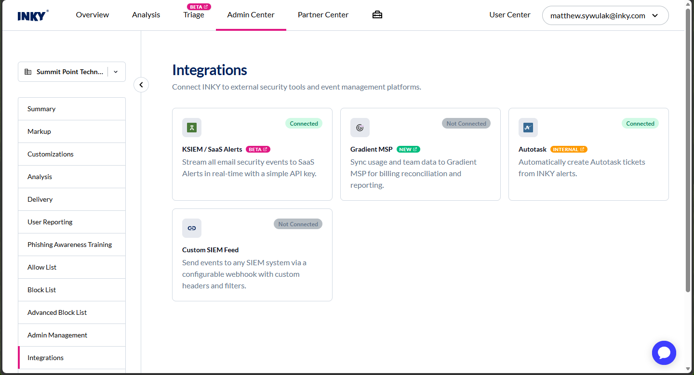694x375 pixels.
Task: Click the Integrations page heading
Action: click(210, 70)
